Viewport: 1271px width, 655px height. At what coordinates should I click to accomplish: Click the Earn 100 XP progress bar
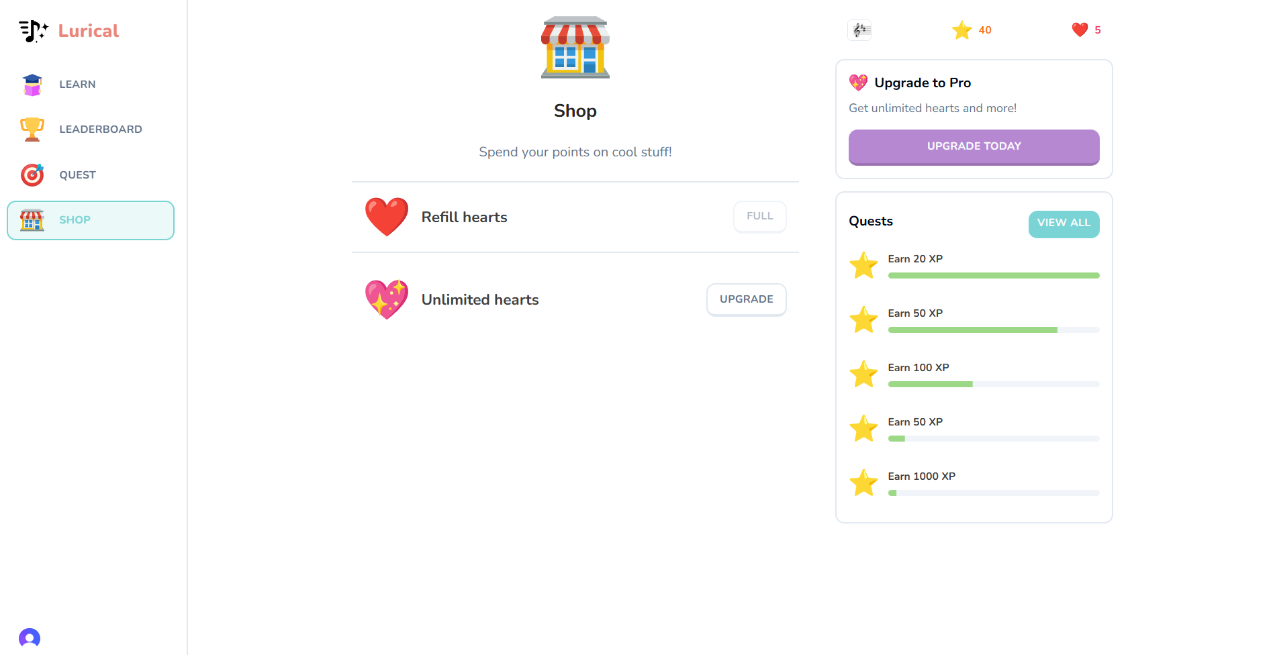pos(993,385)
